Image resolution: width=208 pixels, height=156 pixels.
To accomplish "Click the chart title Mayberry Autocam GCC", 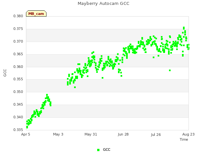I will click(103, 4).
